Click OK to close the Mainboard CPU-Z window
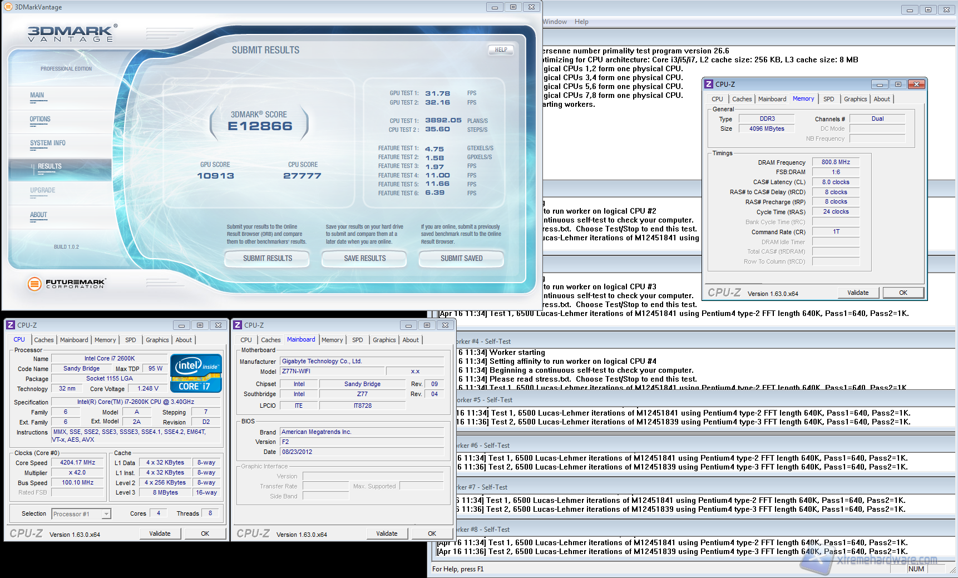This screenshot has width=958, height=578. (x=432, y=533)
